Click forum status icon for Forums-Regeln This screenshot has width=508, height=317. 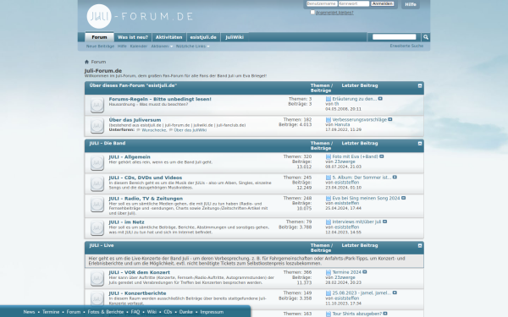[97, 105]
